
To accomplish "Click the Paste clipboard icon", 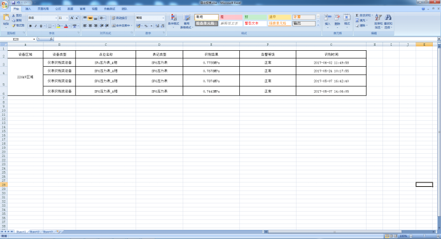I will 6,18.
